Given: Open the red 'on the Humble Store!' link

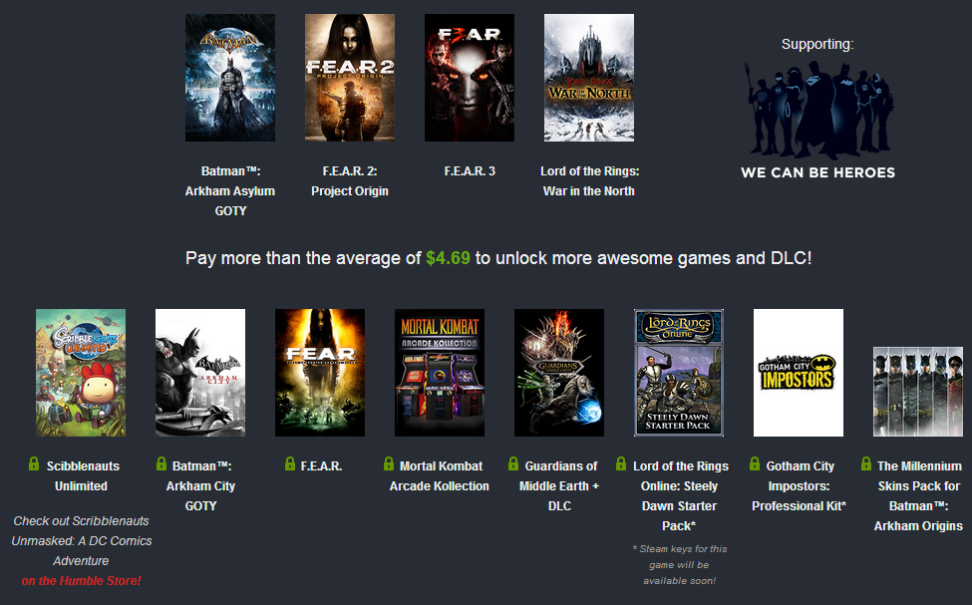Looking at the screenshot, I should pos(81,580).
